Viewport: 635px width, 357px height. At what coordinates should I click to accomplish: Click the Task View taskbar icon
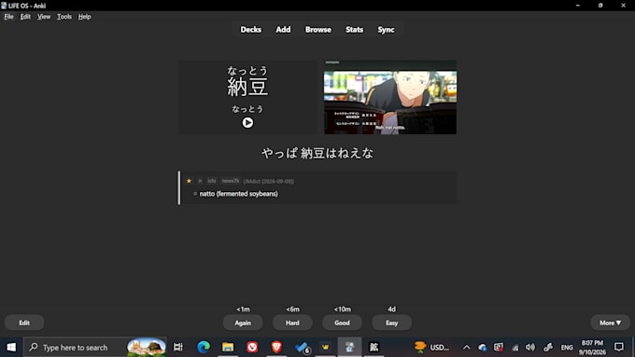coord(177,347)
